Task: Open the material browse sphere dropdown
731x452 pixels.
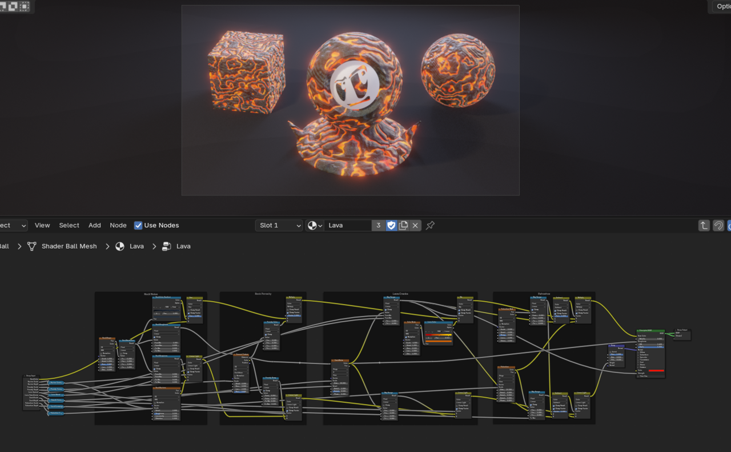Action: [315, 225]
